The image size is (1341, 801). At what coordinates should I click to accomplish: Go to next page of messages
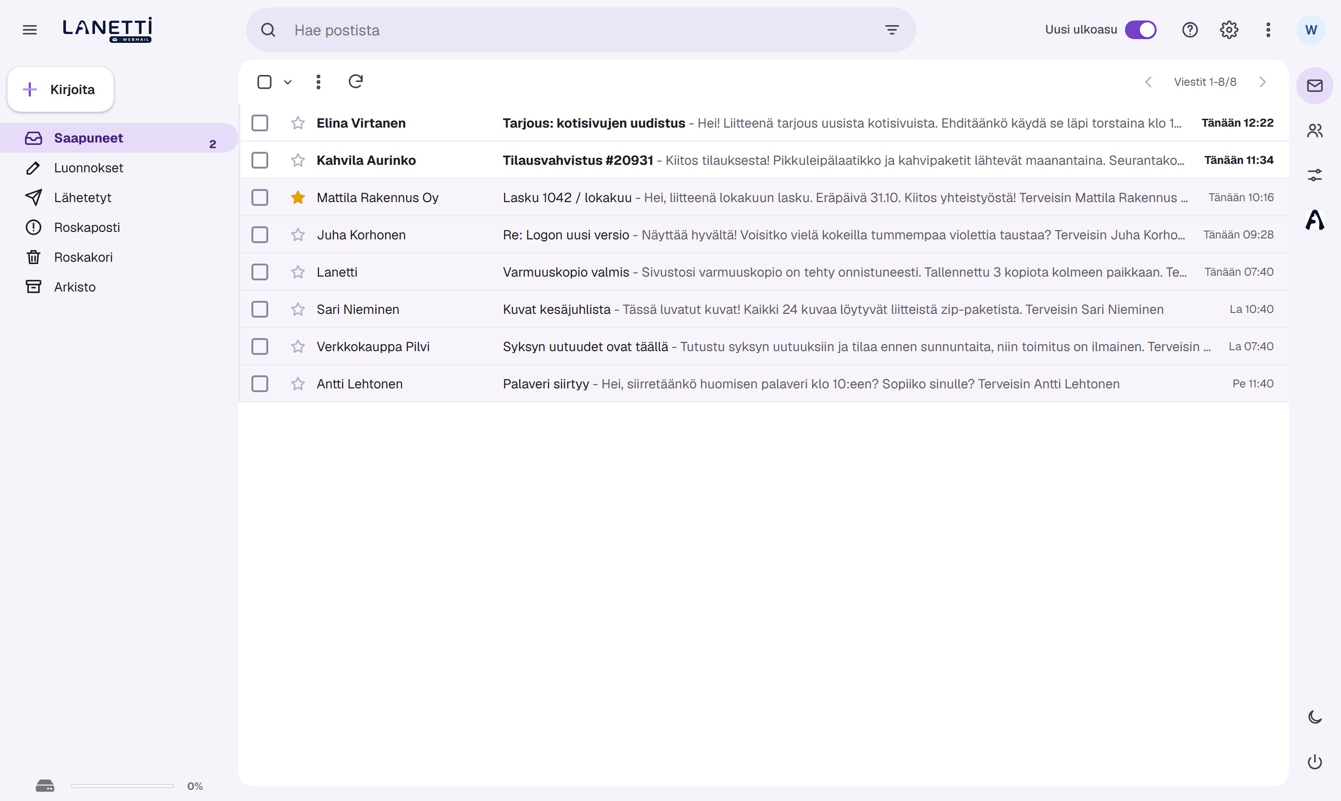click(1262, 82)
